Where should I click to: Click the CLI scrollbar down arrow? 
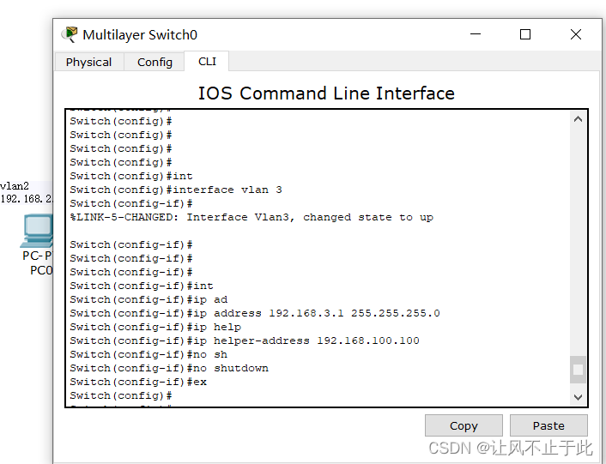click(x=579, y=397)
